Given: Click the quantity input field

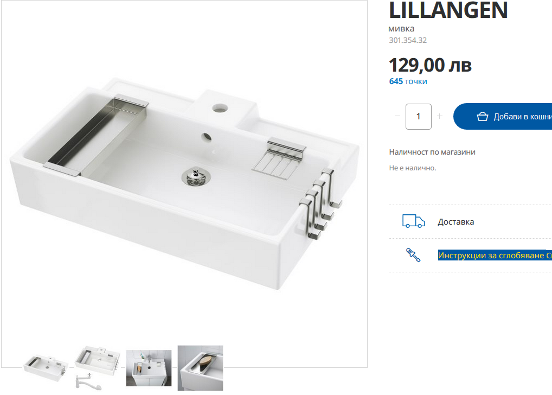Looking at the screenshot, I should pos(418,116).
